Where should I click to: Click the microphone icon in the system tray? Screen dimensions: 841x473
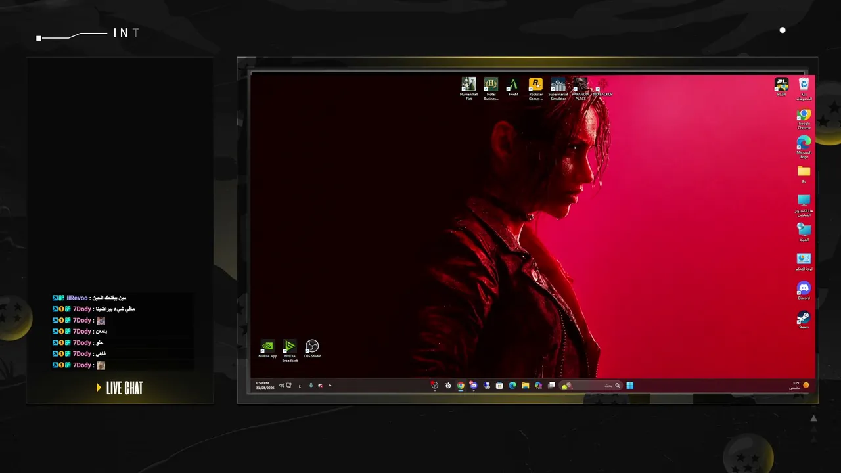311,386
